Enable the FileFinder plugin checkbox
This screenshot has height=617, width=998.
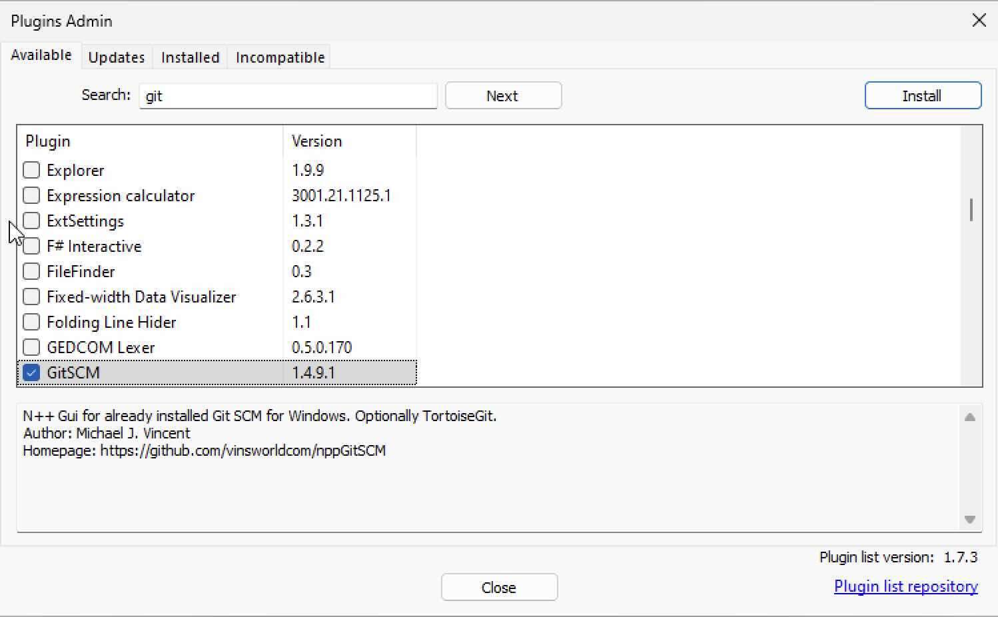[x=31, y=271]
